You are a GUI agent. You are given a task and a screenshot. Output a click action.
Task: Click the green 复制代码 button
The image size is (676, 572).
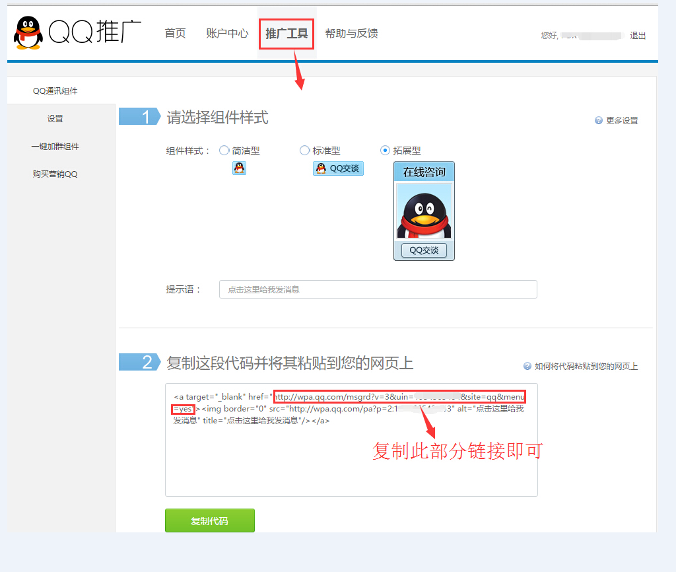pos(210,520)
